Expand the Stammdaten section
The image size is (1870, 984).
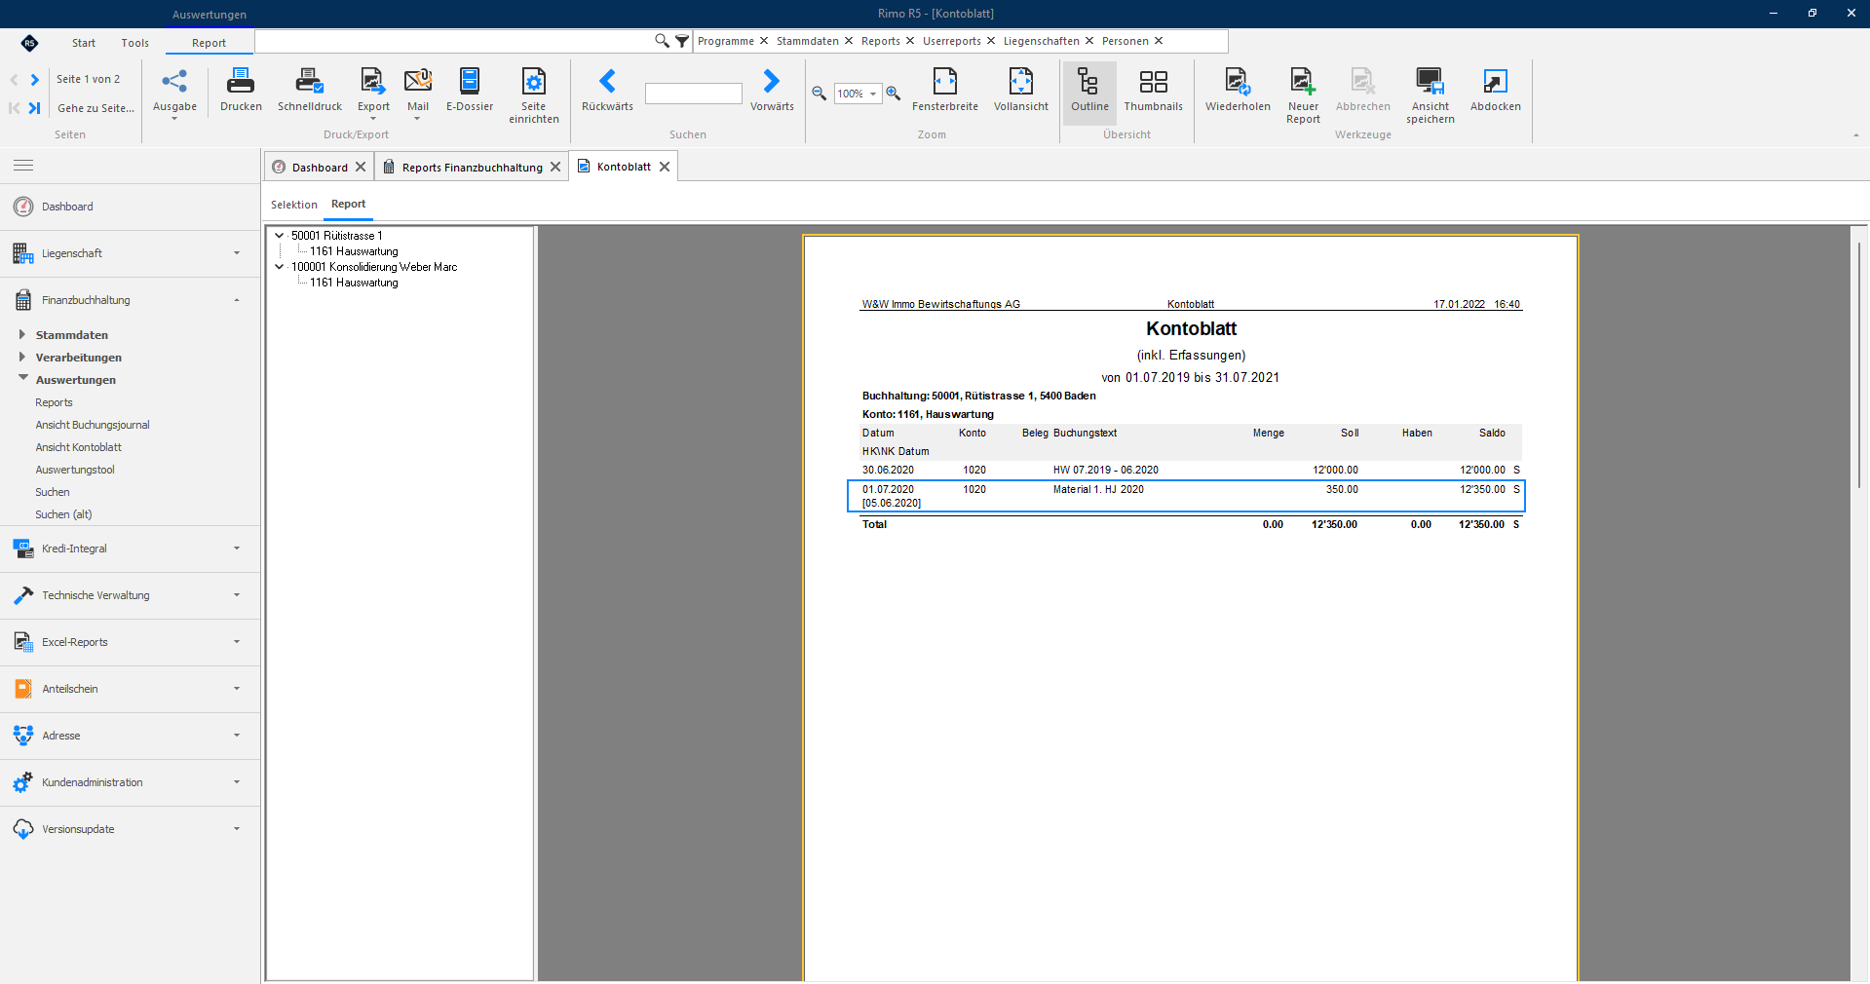coord(22,334)
